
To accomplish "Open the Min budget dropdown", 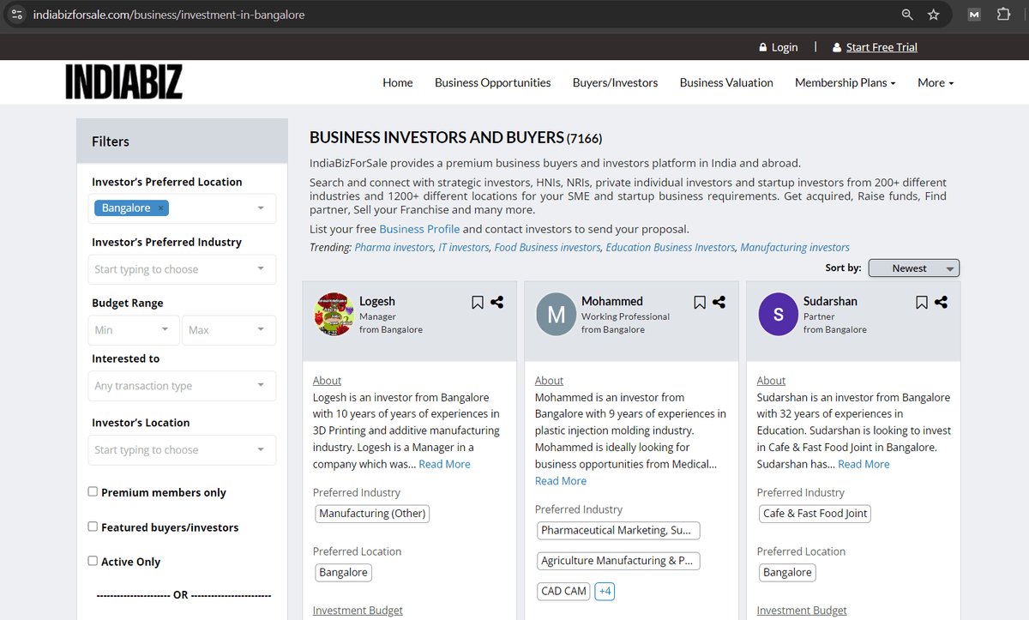I will pos(133,330).
